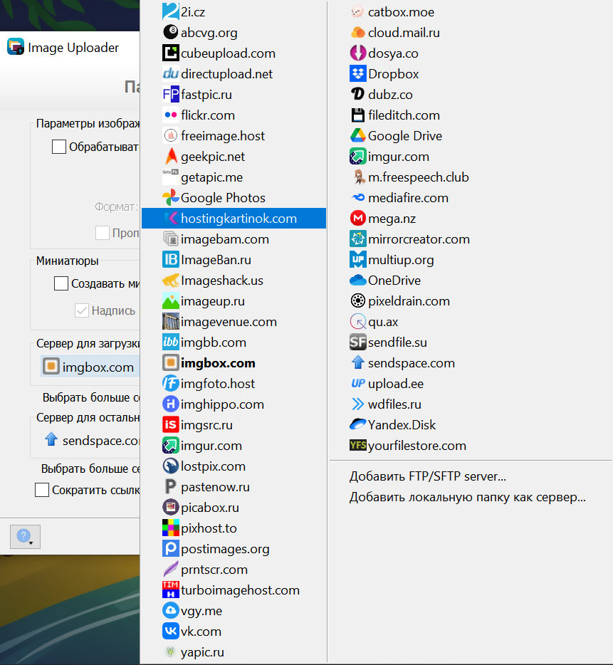Select the imgbb.com ibb icon
Image resolution: width=613 pixels, height=665 pixels.
point(171,342)
